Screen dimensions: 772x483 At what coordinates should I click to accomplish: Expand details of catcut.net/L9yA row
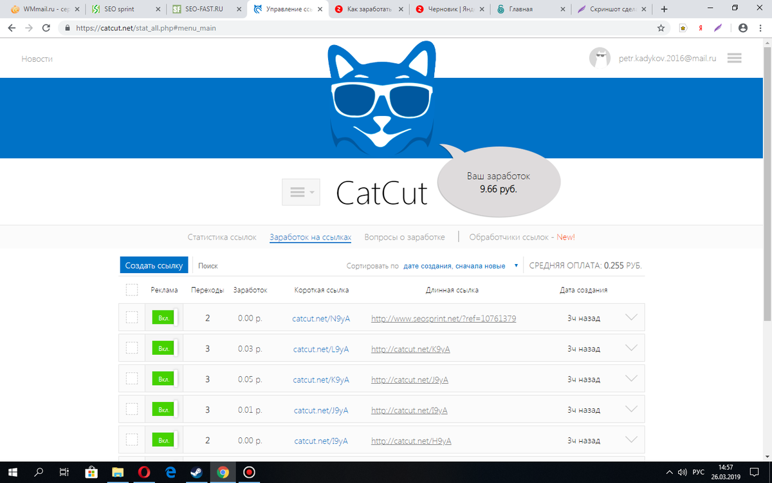[631, 348]
